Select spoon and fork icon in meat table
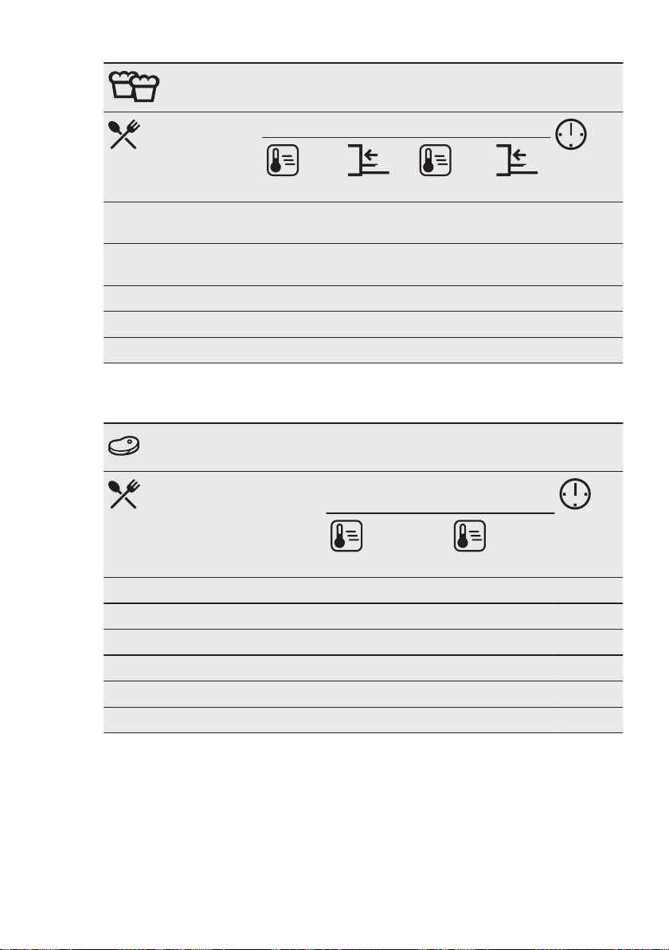 tap(124, 494)
